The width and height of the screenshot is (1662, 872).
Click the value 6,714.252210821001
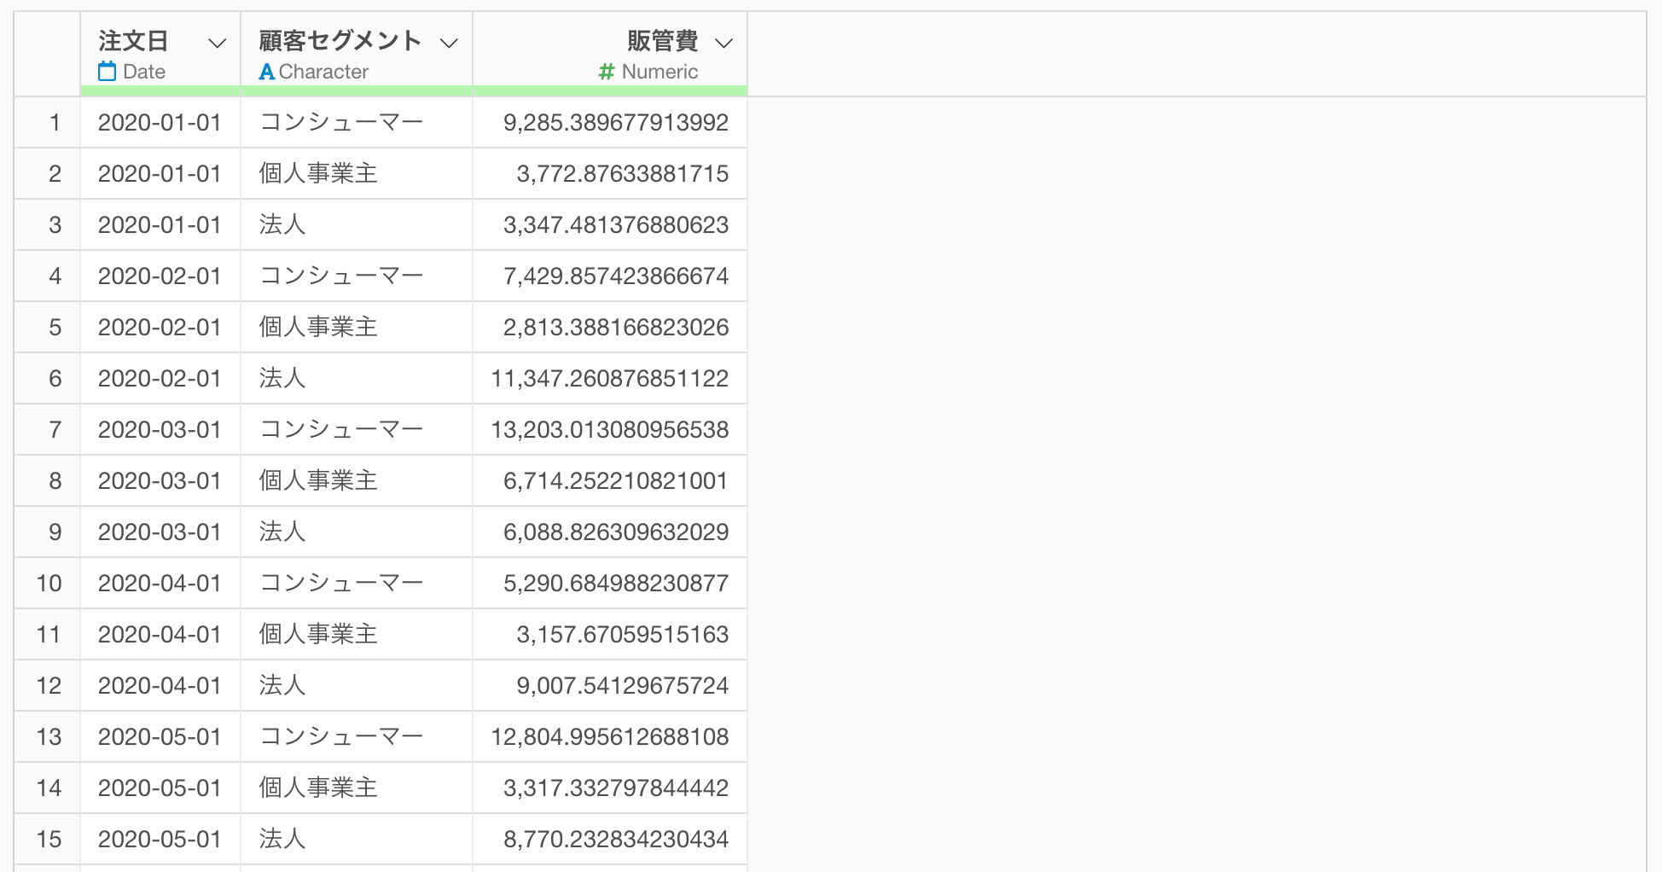(x=616, y=481)
